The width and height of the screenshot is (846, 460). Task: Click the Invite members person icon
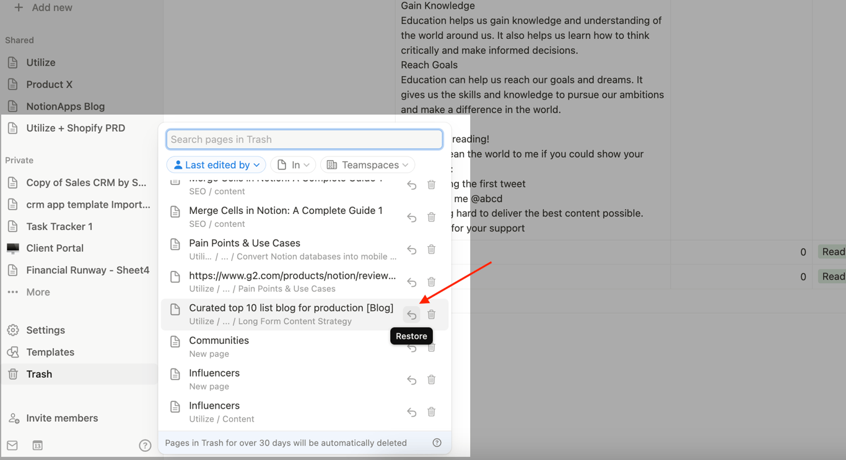coord(14,419)
